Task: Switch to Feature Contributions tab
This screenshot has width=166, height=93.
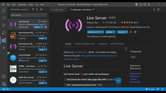Action: click(x=84, y=44)
